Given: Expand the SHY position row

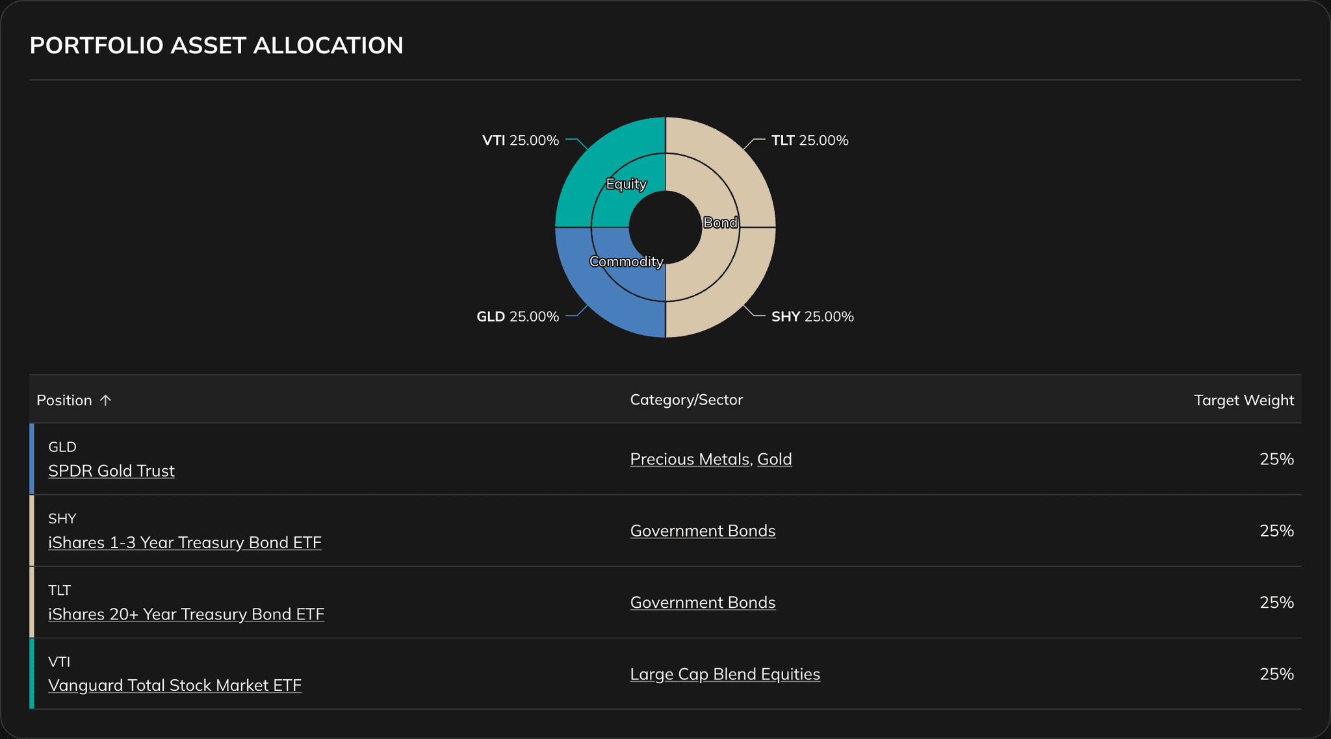Looking at the screenshot, I should [390, 530].
